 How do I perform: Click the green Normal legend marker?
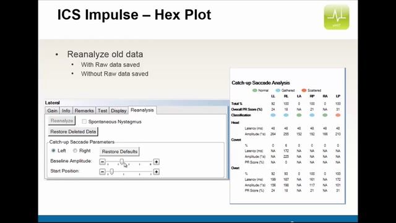click(x=255, y=90)
